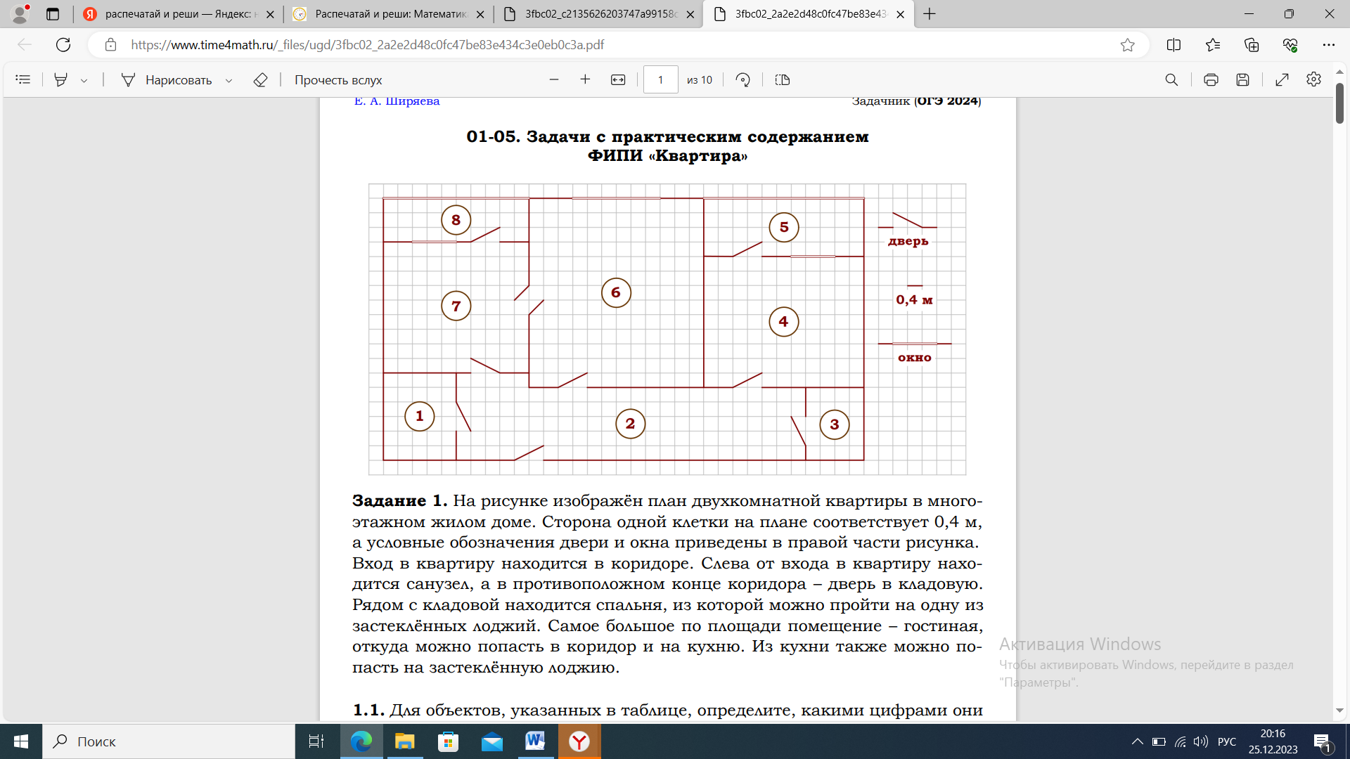Open the draw tool settings dropdown
The image size is (1350, 759).
click(x=229, y=80)
